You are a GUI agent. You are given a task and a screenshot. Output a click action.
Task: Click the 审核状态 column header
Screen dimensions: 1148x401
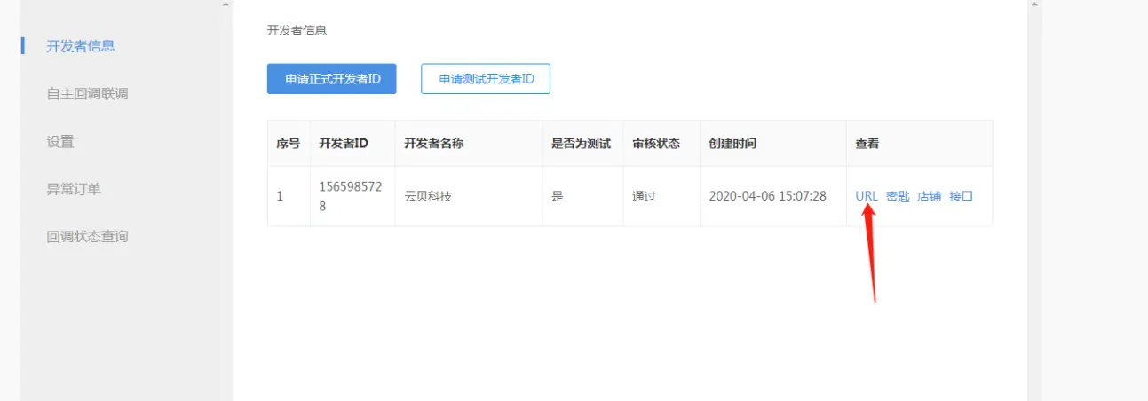tap(661, 144)
